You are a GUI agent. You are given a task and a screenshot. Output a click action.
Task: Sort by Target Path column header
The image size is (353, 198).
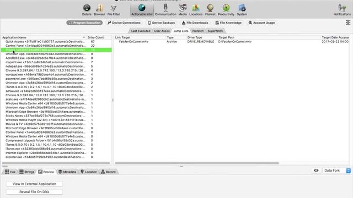[x=226, y=37]
